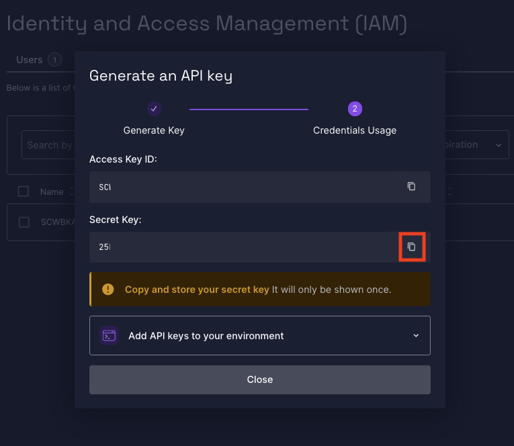This screenshot has width=514, height=446.
Task: Click the Generate Key step label
Action: coord(154,130)
